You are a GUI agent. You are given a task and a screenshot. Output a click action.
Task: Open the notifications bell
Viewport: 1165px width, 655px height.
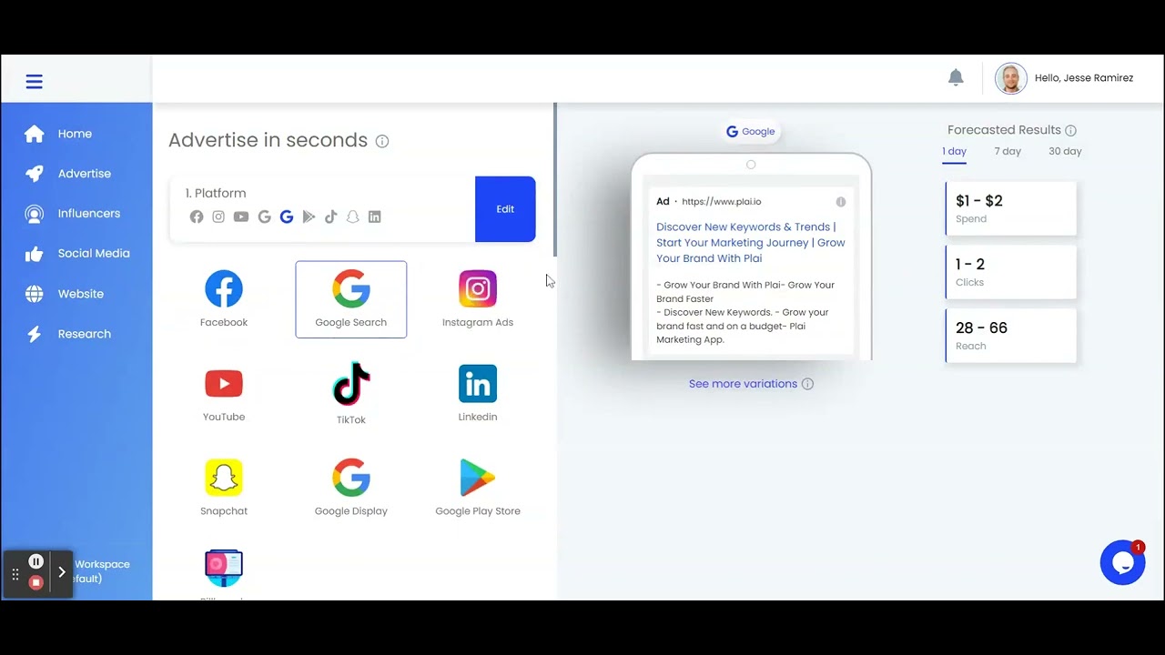tap(956, 77)
